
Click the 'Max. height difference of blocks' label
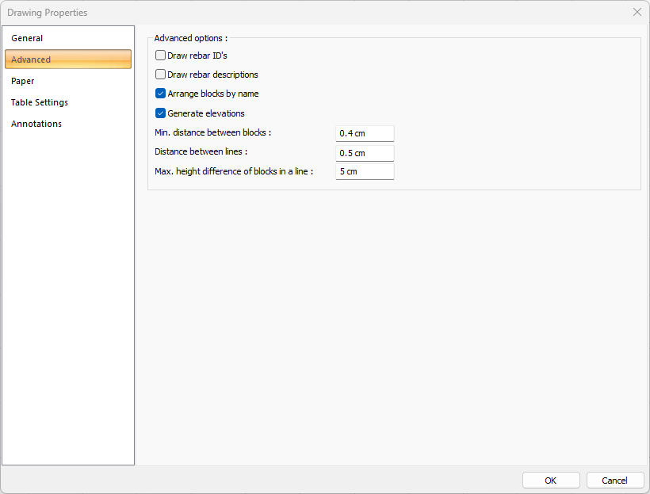(x=234, y=171)
